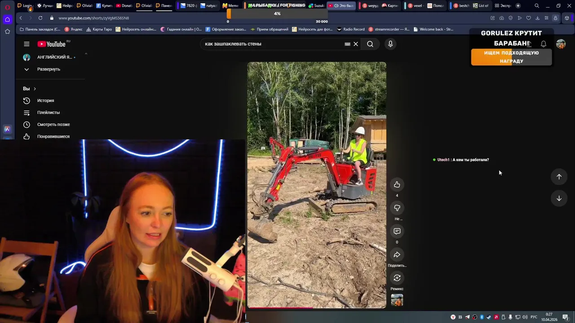Click browser back arrow
Viewport: 575px width, 323px height.
coord(21,18)
